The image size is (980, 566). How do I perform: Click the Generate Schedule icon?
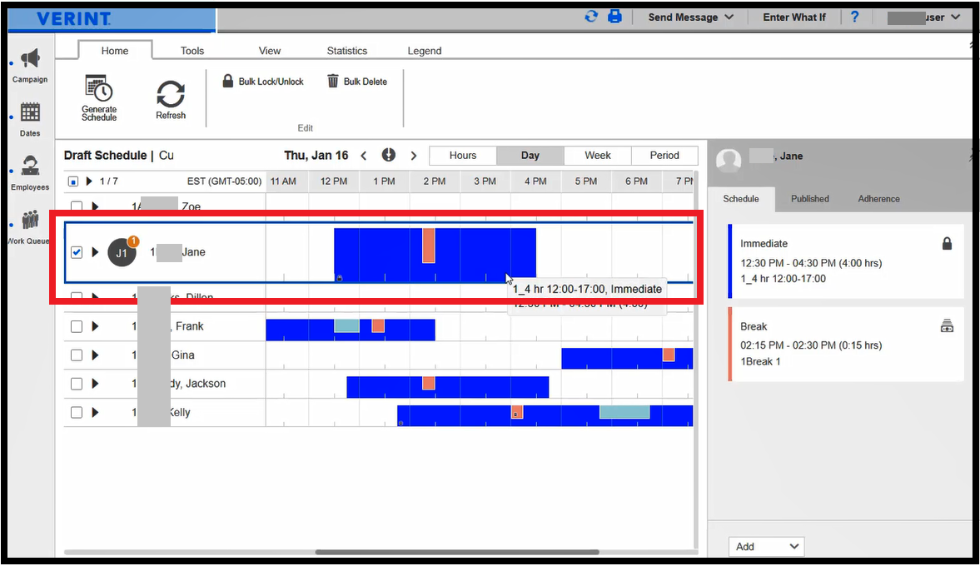click(x=99, y=88)
